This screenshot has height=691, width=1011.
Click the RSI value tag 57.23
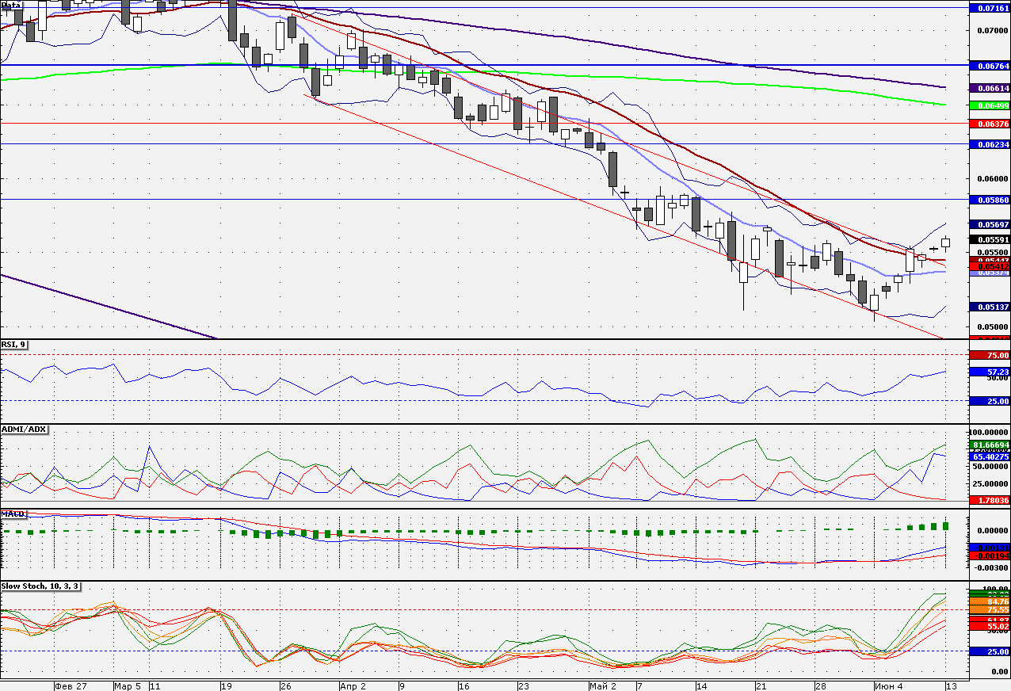click(x=990, y=371)
